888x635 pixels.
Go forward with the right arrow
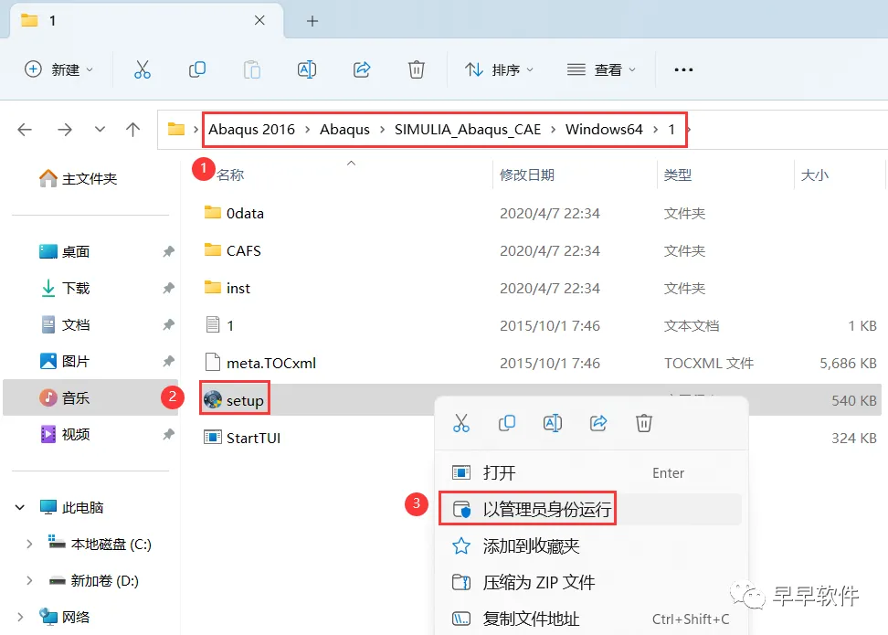tap(65, 130)
